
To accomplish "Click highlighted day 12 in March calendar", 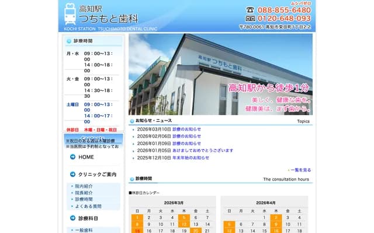I will click(184, 224).
